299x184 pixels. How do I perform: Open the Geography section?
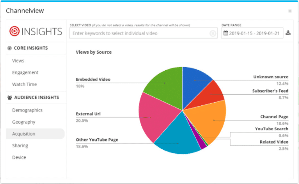click(24, 122)
